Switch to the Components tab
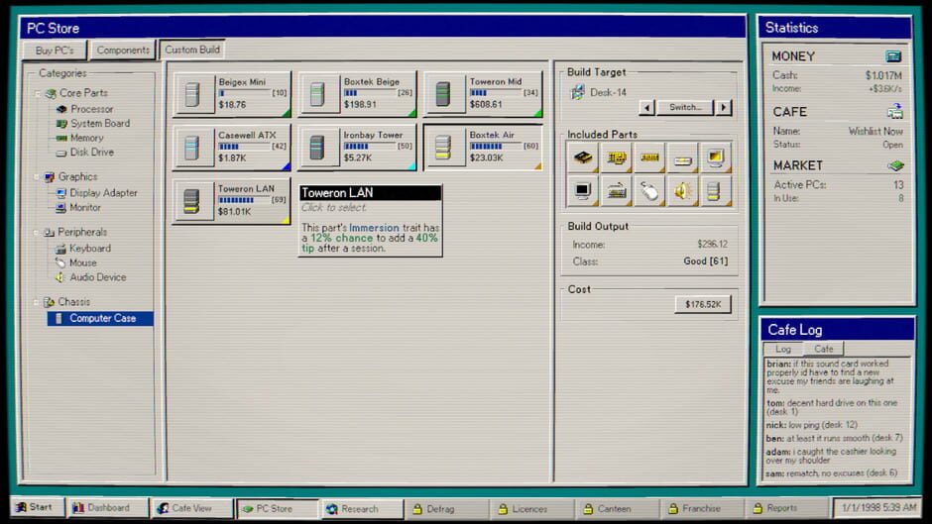 point(123,51)
